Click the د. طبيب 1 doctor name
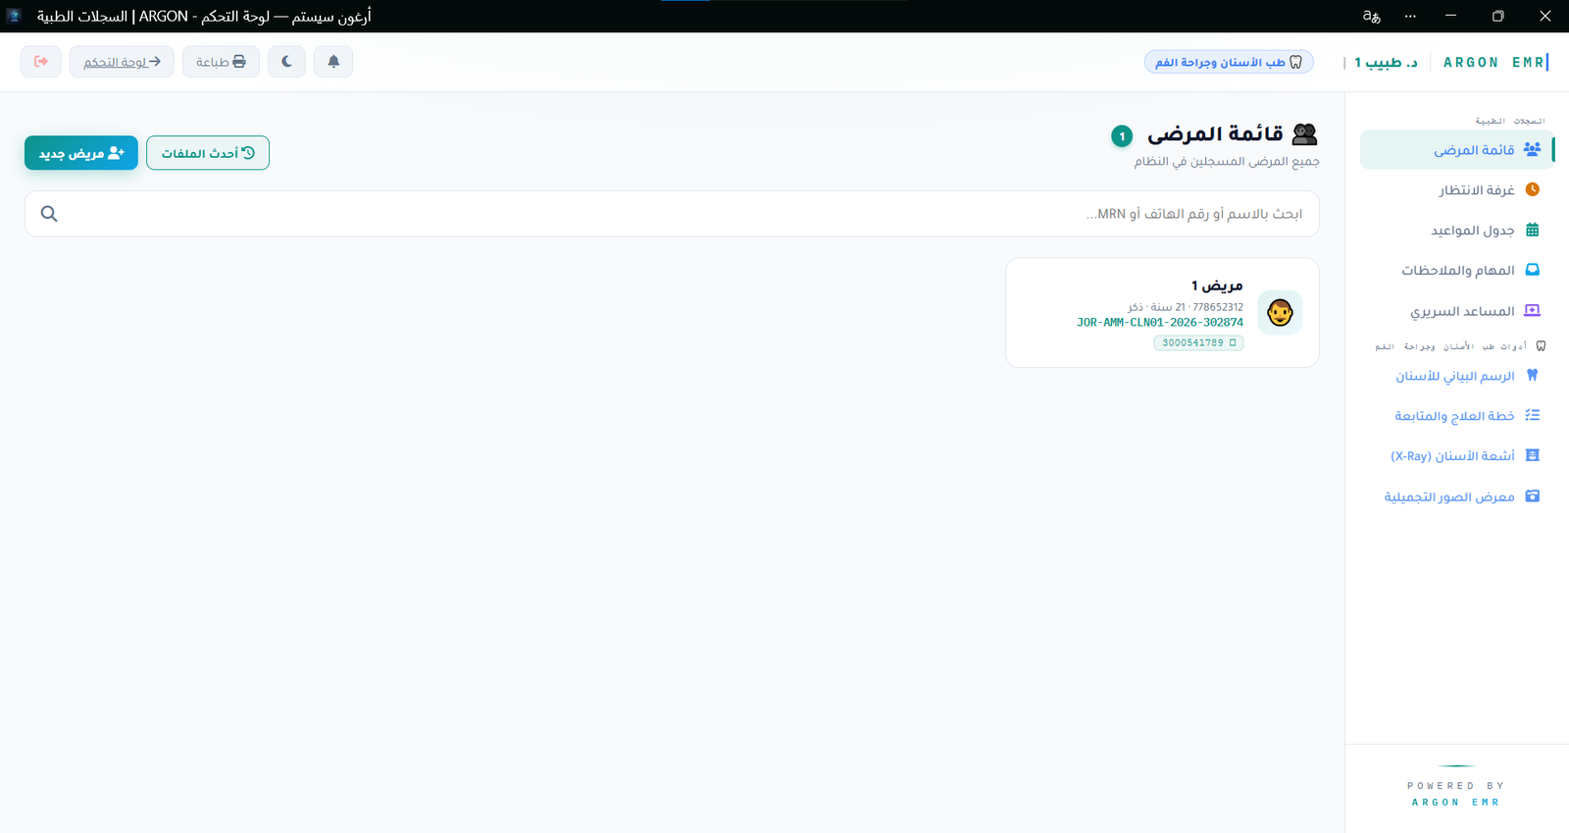 point(1386,62)
